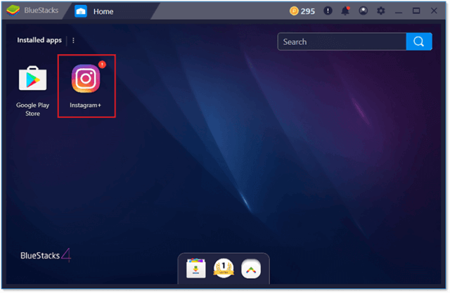The width and height of the screenshot is (450, 293).
Task: Minimize the BlueStacks window
Action: pos(399,11)
